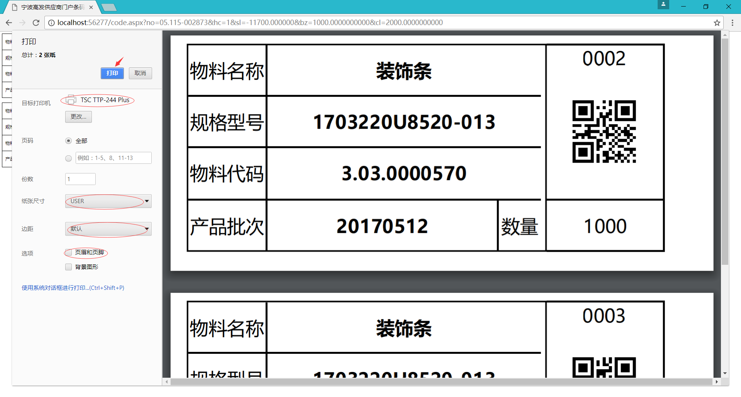The height and width of the screenshot is (397, 741).
Task: Go forward in browser history
Action: (22, 23)
